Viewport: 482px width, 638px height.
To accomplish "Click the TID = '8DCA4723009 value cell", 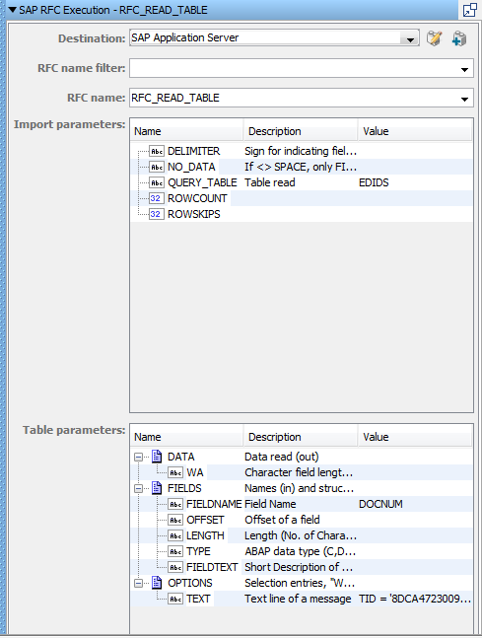I will point(415,599).
